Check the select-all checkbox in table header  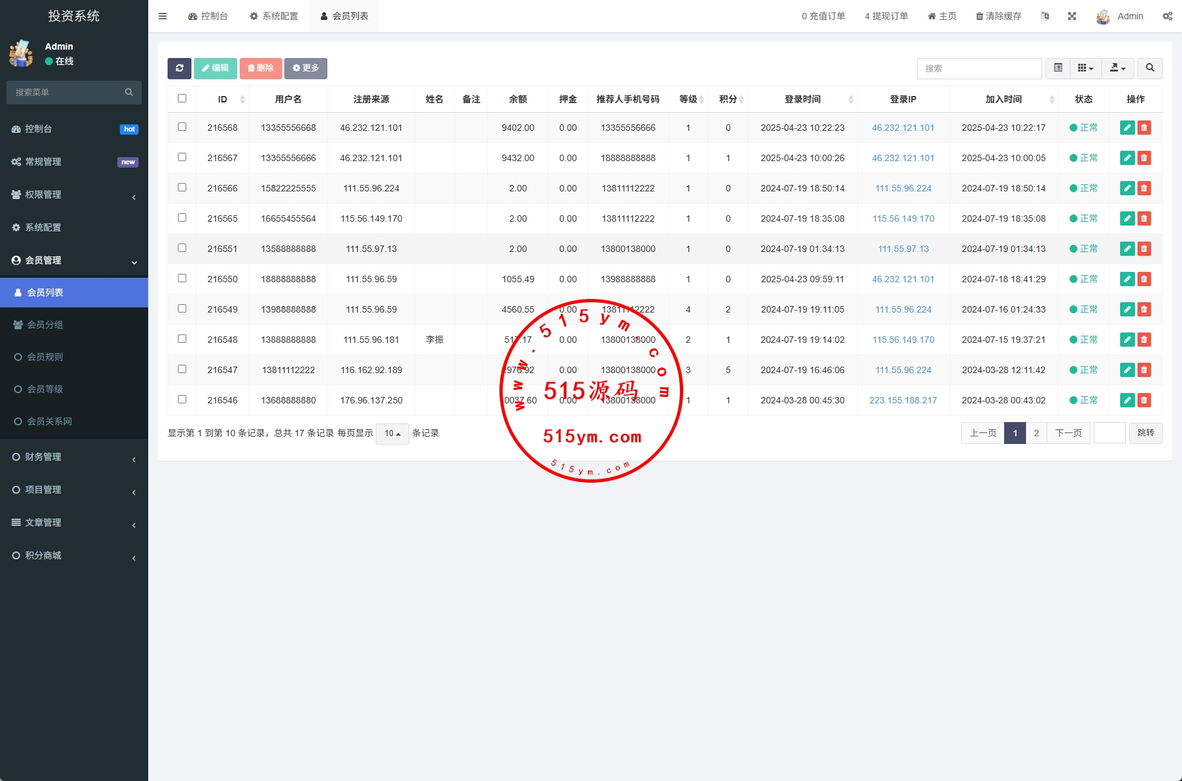pos(182,99)
